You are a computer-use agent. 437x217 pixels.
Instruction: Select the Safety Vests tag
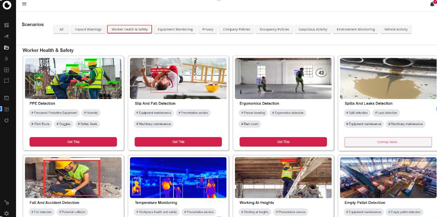pos(88,124)
